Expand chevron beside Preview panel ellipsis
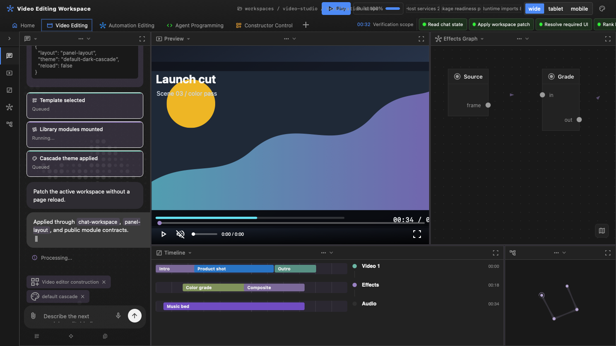The image size is (616, 346). click(x=294, y=38)
